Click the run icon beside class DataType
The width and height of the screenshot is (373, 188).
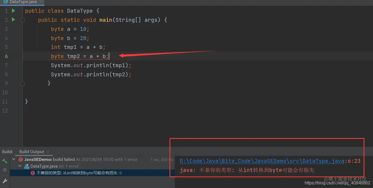coord(13,11)
